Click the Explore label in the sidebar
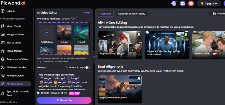This screenshot has width=225, height=105. (x=11, y=11)
